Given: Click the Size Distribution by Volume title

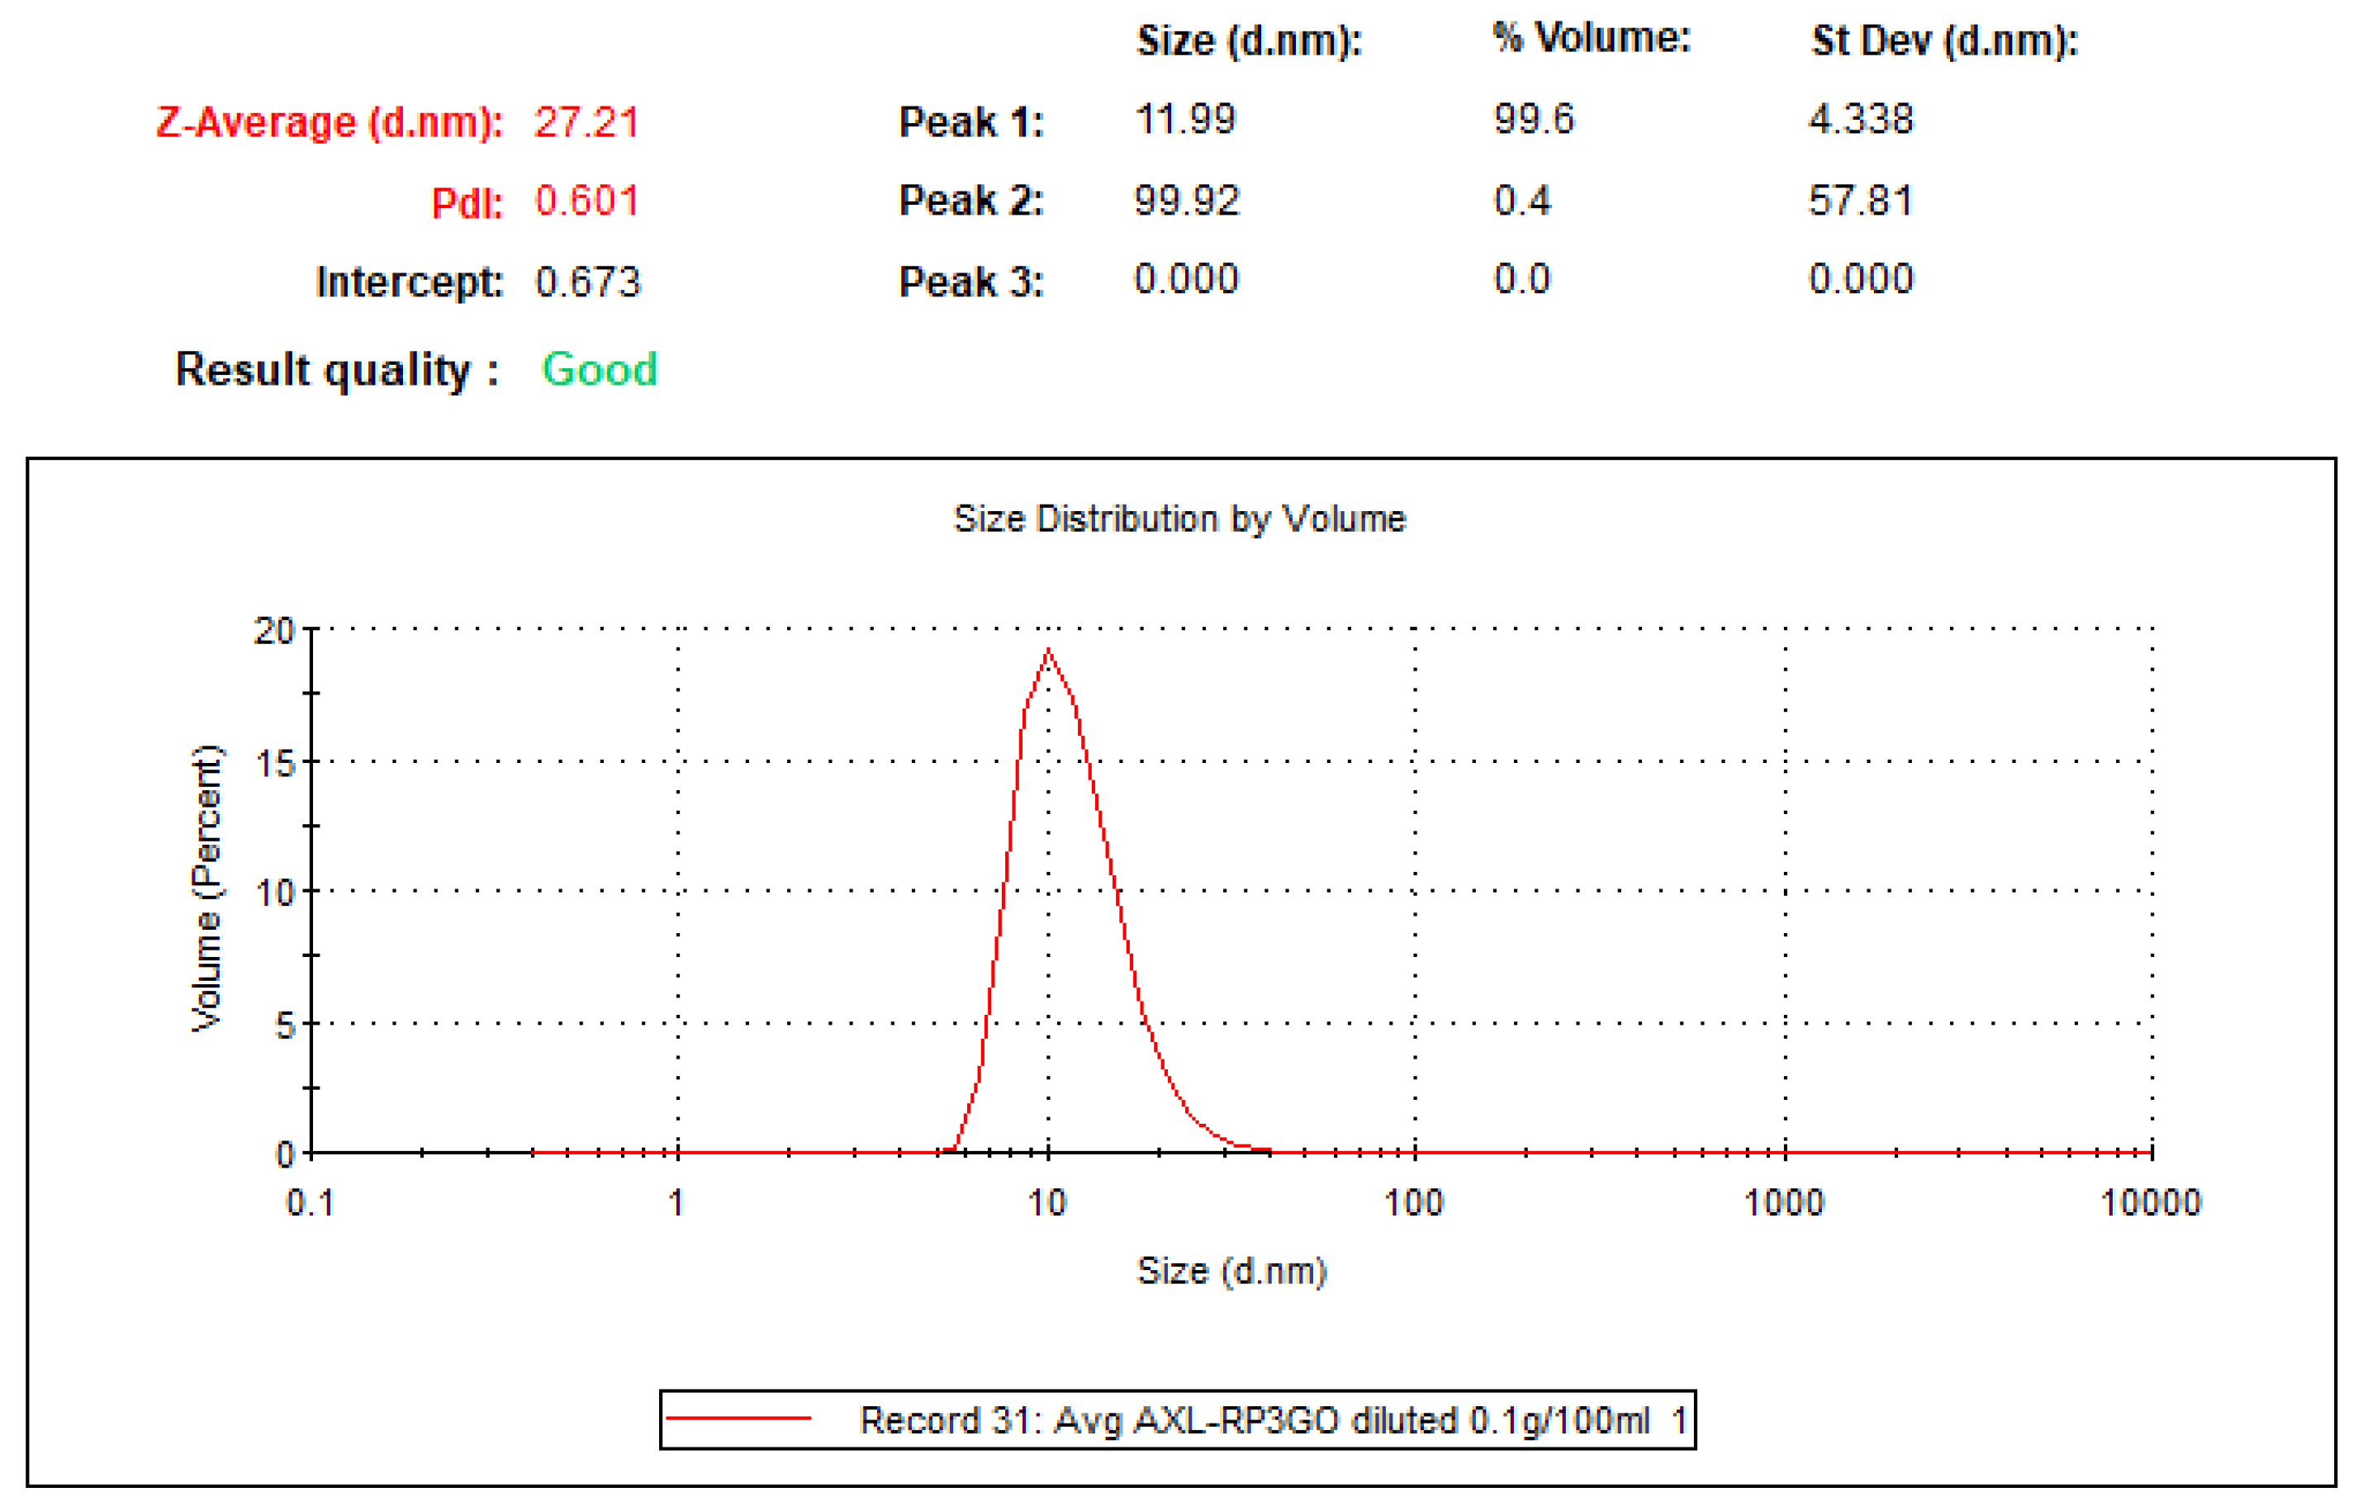Looking at the screenshot, I should (x=1179, y=518).
